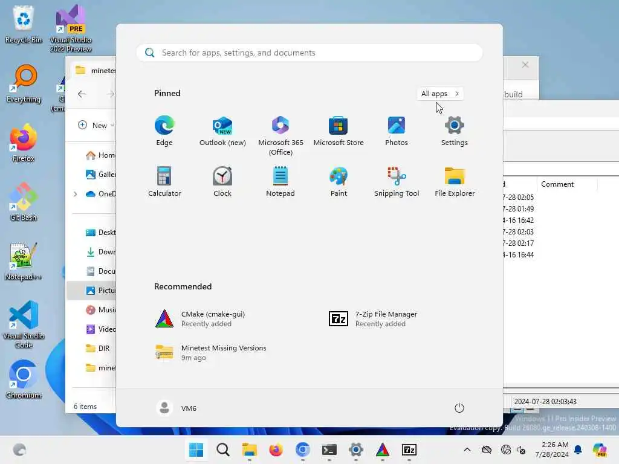Open Settings gear on the taskbar
This screenshot has width=619, height=464.
(355, 449)
